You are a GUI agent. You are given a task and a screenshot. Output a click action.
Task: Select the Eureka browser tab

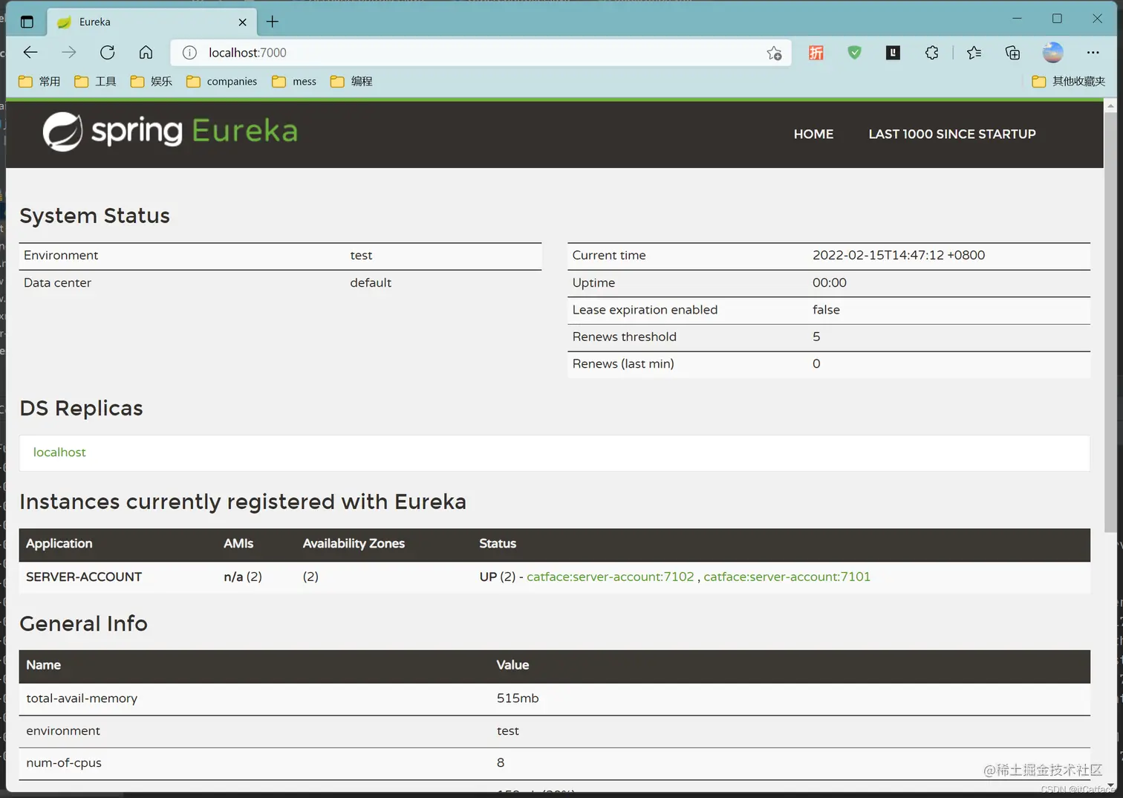click(152, 22)
